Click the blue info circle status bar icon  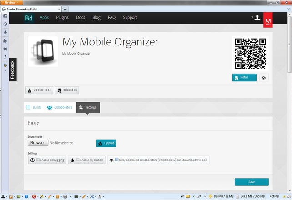tap(26, 196)
